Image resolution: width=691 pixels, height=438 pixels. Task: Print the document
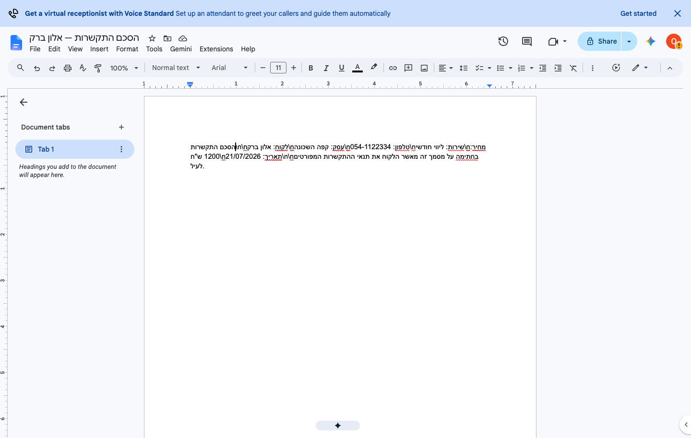68,68
